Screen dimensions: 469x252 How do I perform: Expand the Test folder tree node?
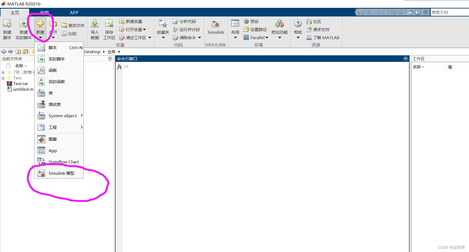pos(3,78)
